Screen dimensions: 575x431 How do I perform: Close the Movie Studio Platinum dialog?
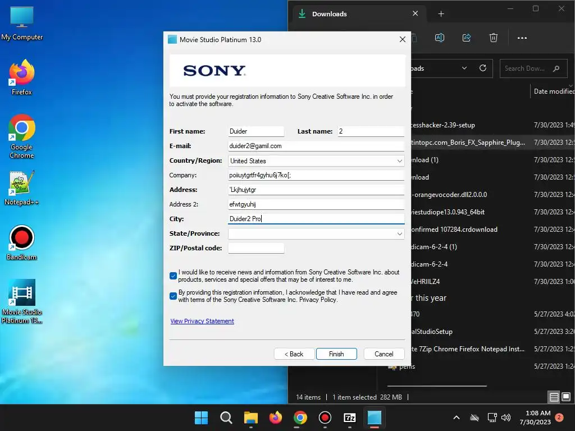pos(402,40)
